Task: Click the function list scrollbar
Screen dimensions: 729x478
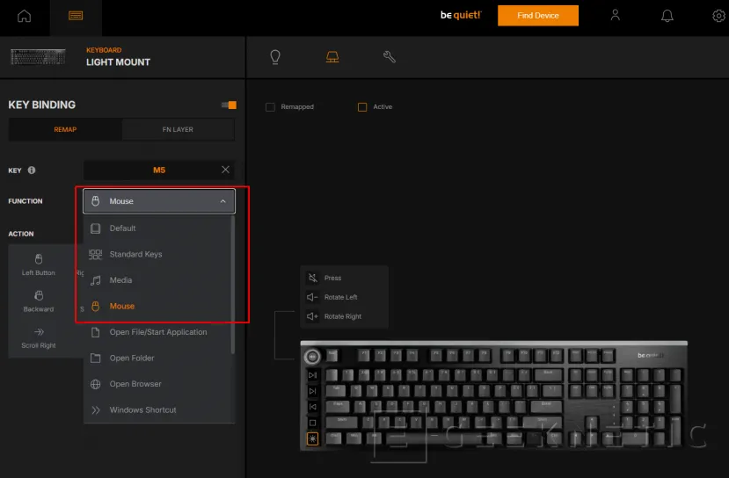Action: pyautogui.click(x=233, y=281)
